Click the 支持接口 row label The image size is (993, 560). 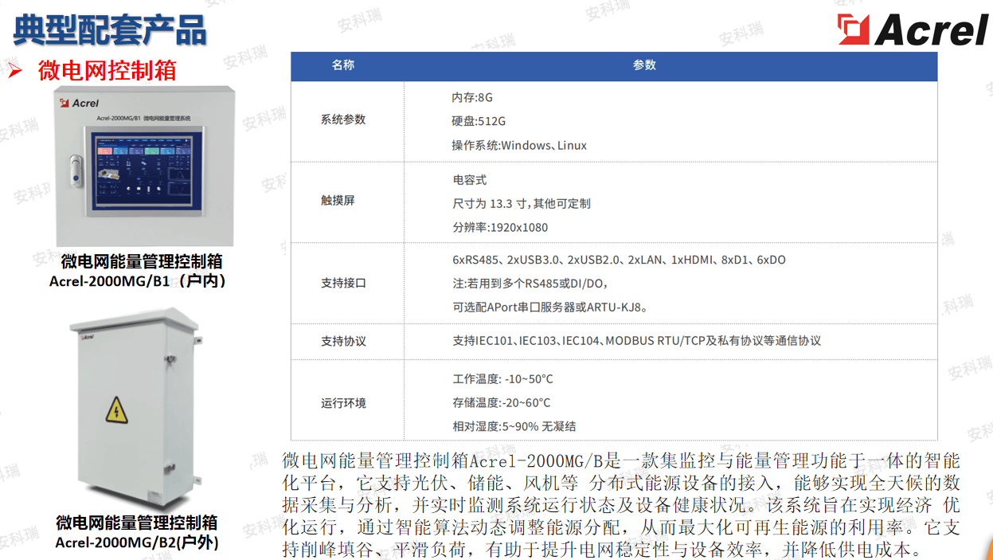click(x=343, y=283)
